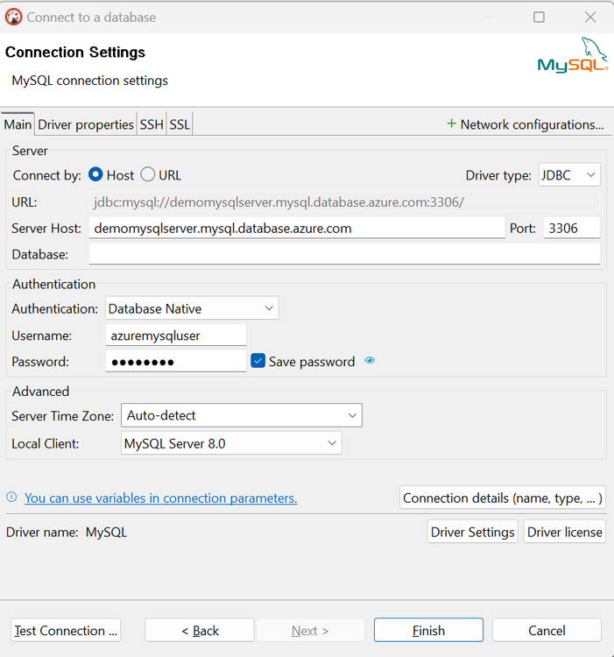Viewport: 614px width, 657px height.
Task: Open the Driver type JDBC dropdown
Action: pos(569,175)
